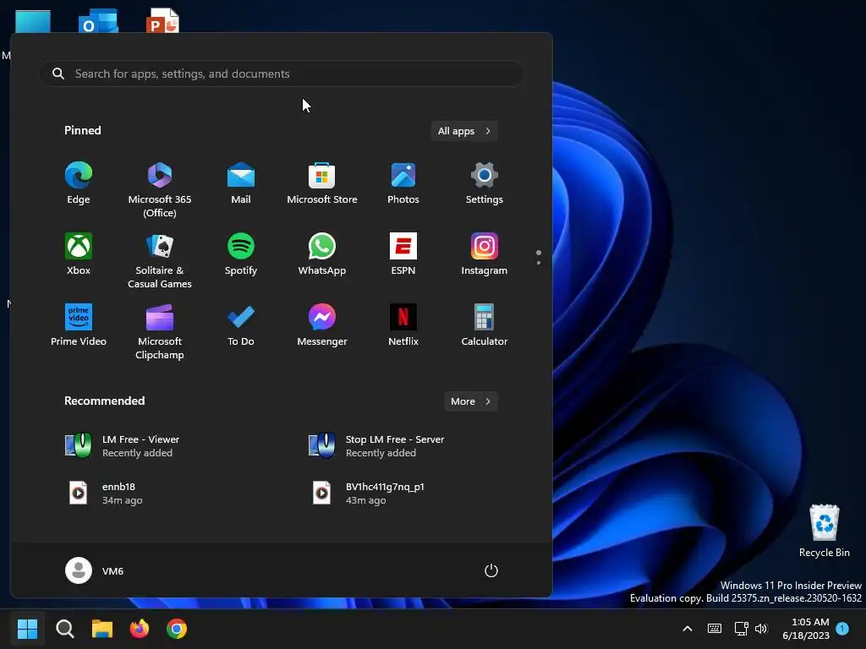Open taskbar Search
Image resolution: width=866 pixels, height=649 pixels.
pos(65,629)
